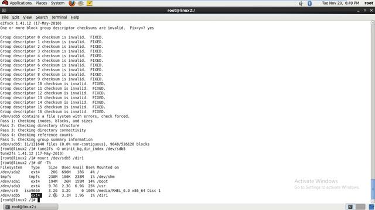Click the Bluetooth icon in system tray

point(309,3)
